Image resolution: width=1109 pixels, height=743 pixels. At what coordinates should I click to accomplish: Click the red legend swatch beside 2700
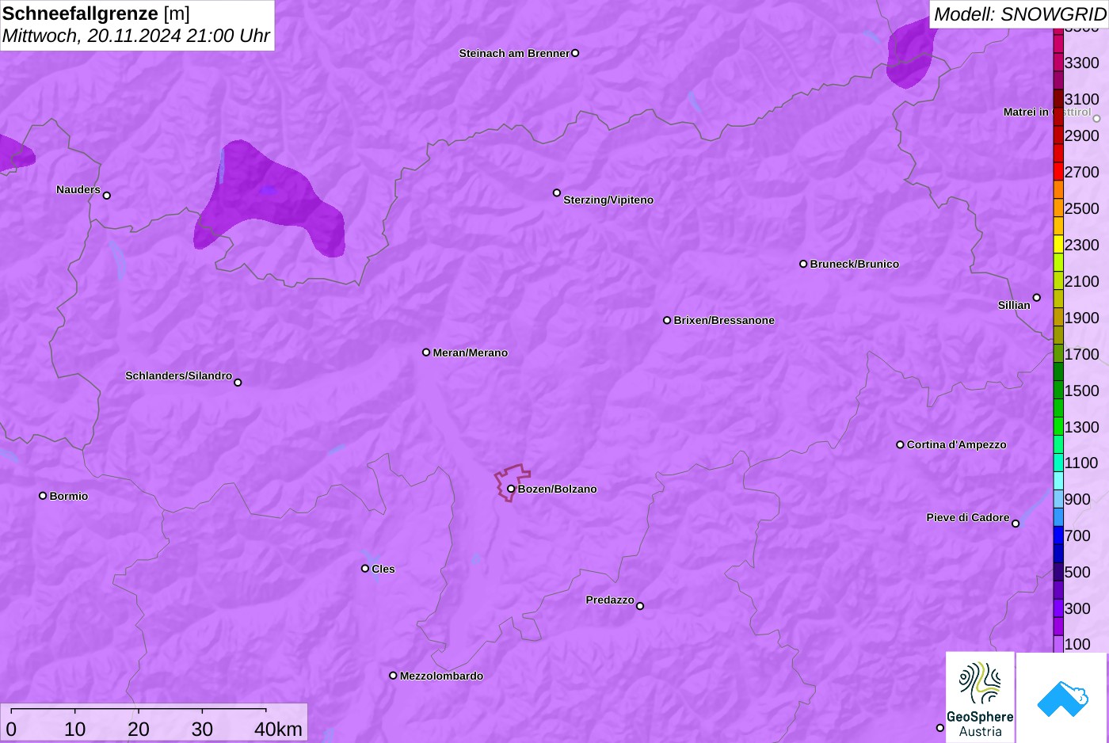click(1058, 172)
